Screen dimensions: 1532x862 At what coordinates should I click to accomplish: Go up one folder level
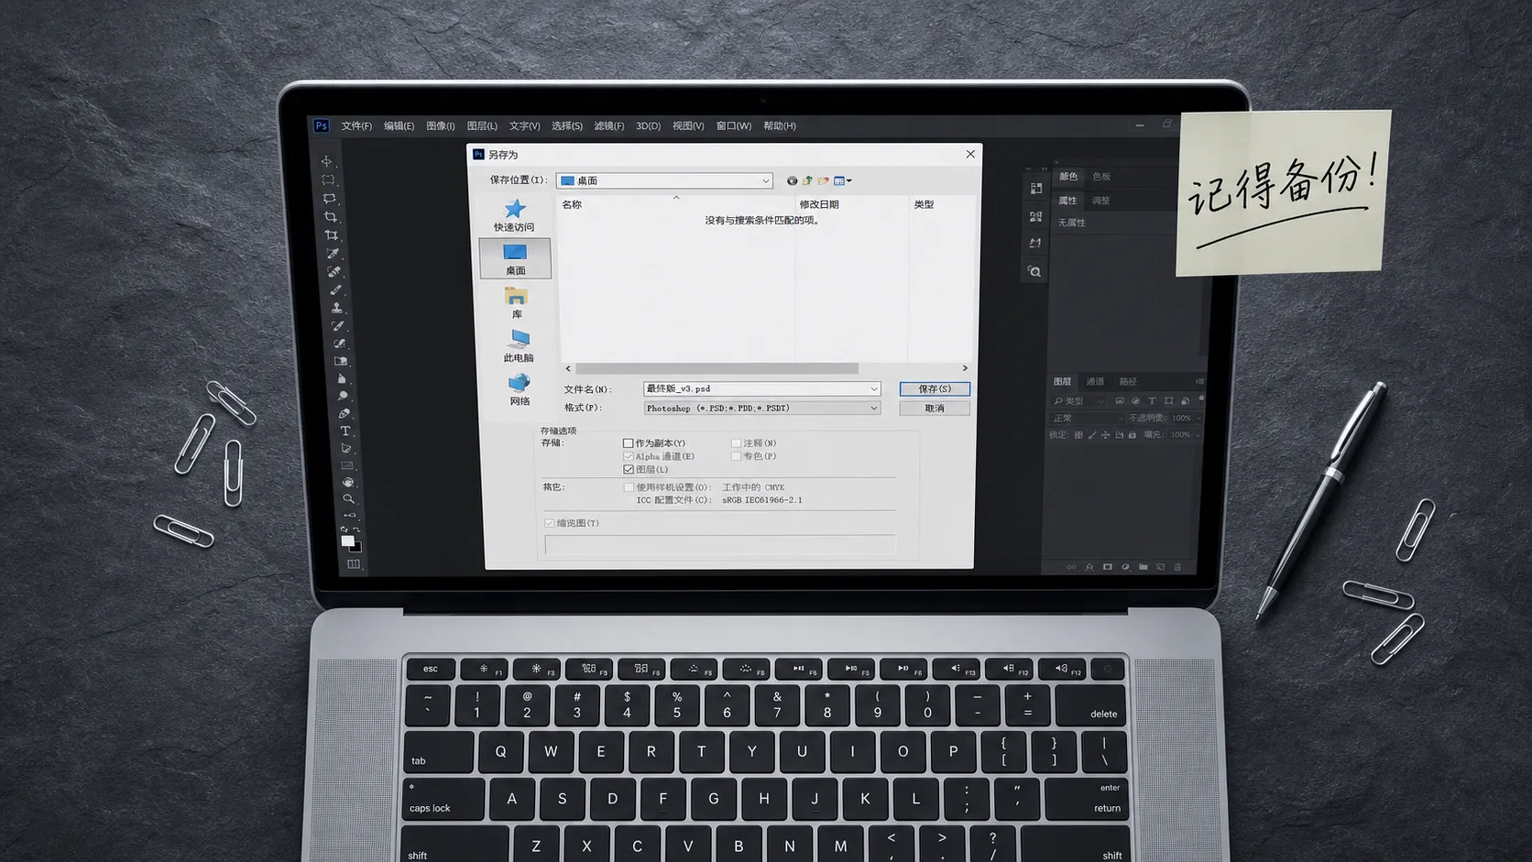[x=807, y=180]
